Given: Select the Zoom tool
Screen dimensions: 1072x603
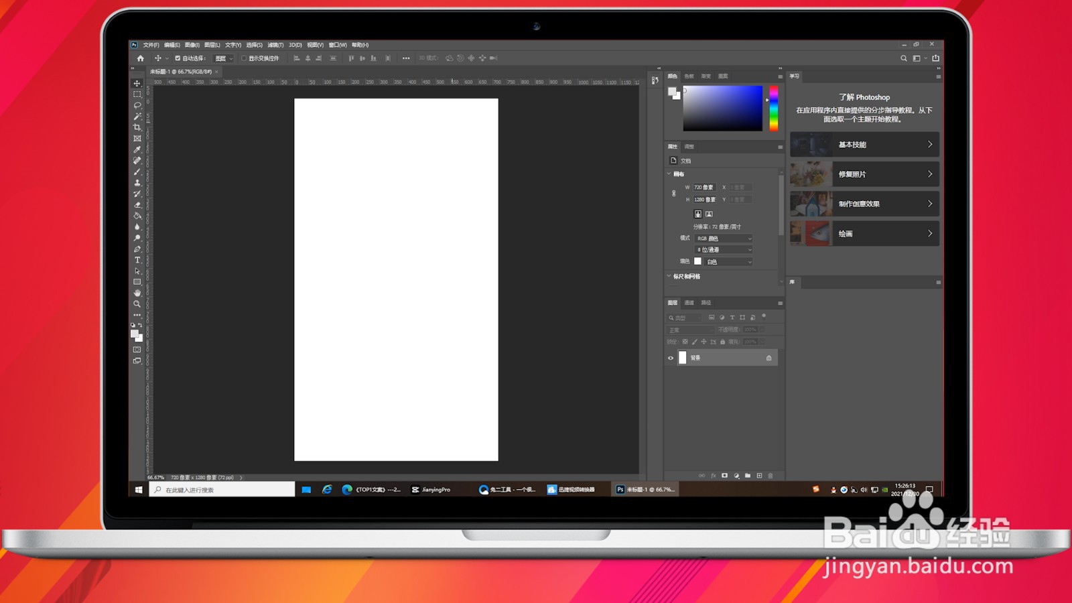Looking at the screenshot, I should pyautogui.click(x=137, y=304).
